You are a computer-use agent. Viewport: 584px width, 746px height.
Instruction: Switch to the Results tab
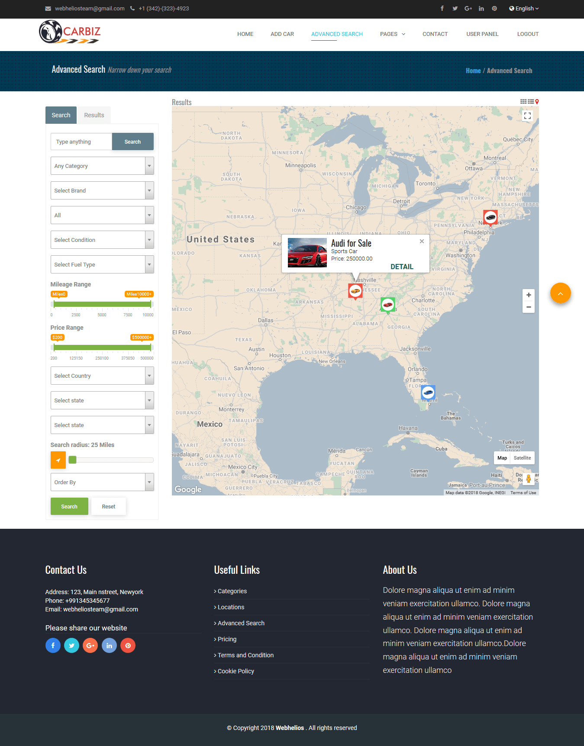click(x=94, y=115)
